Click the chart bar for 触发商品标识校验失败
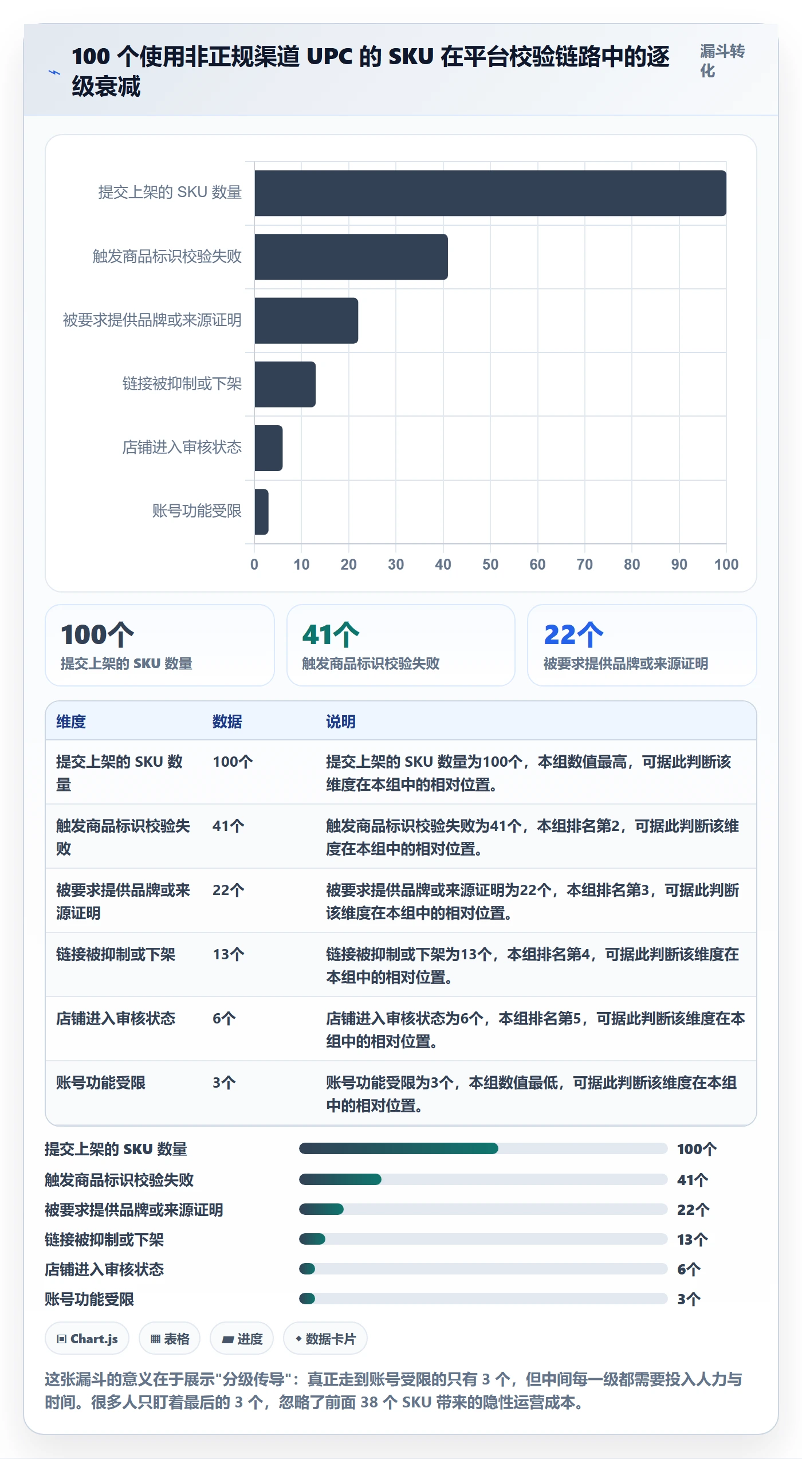802x1459 pixels. [351, 257]
